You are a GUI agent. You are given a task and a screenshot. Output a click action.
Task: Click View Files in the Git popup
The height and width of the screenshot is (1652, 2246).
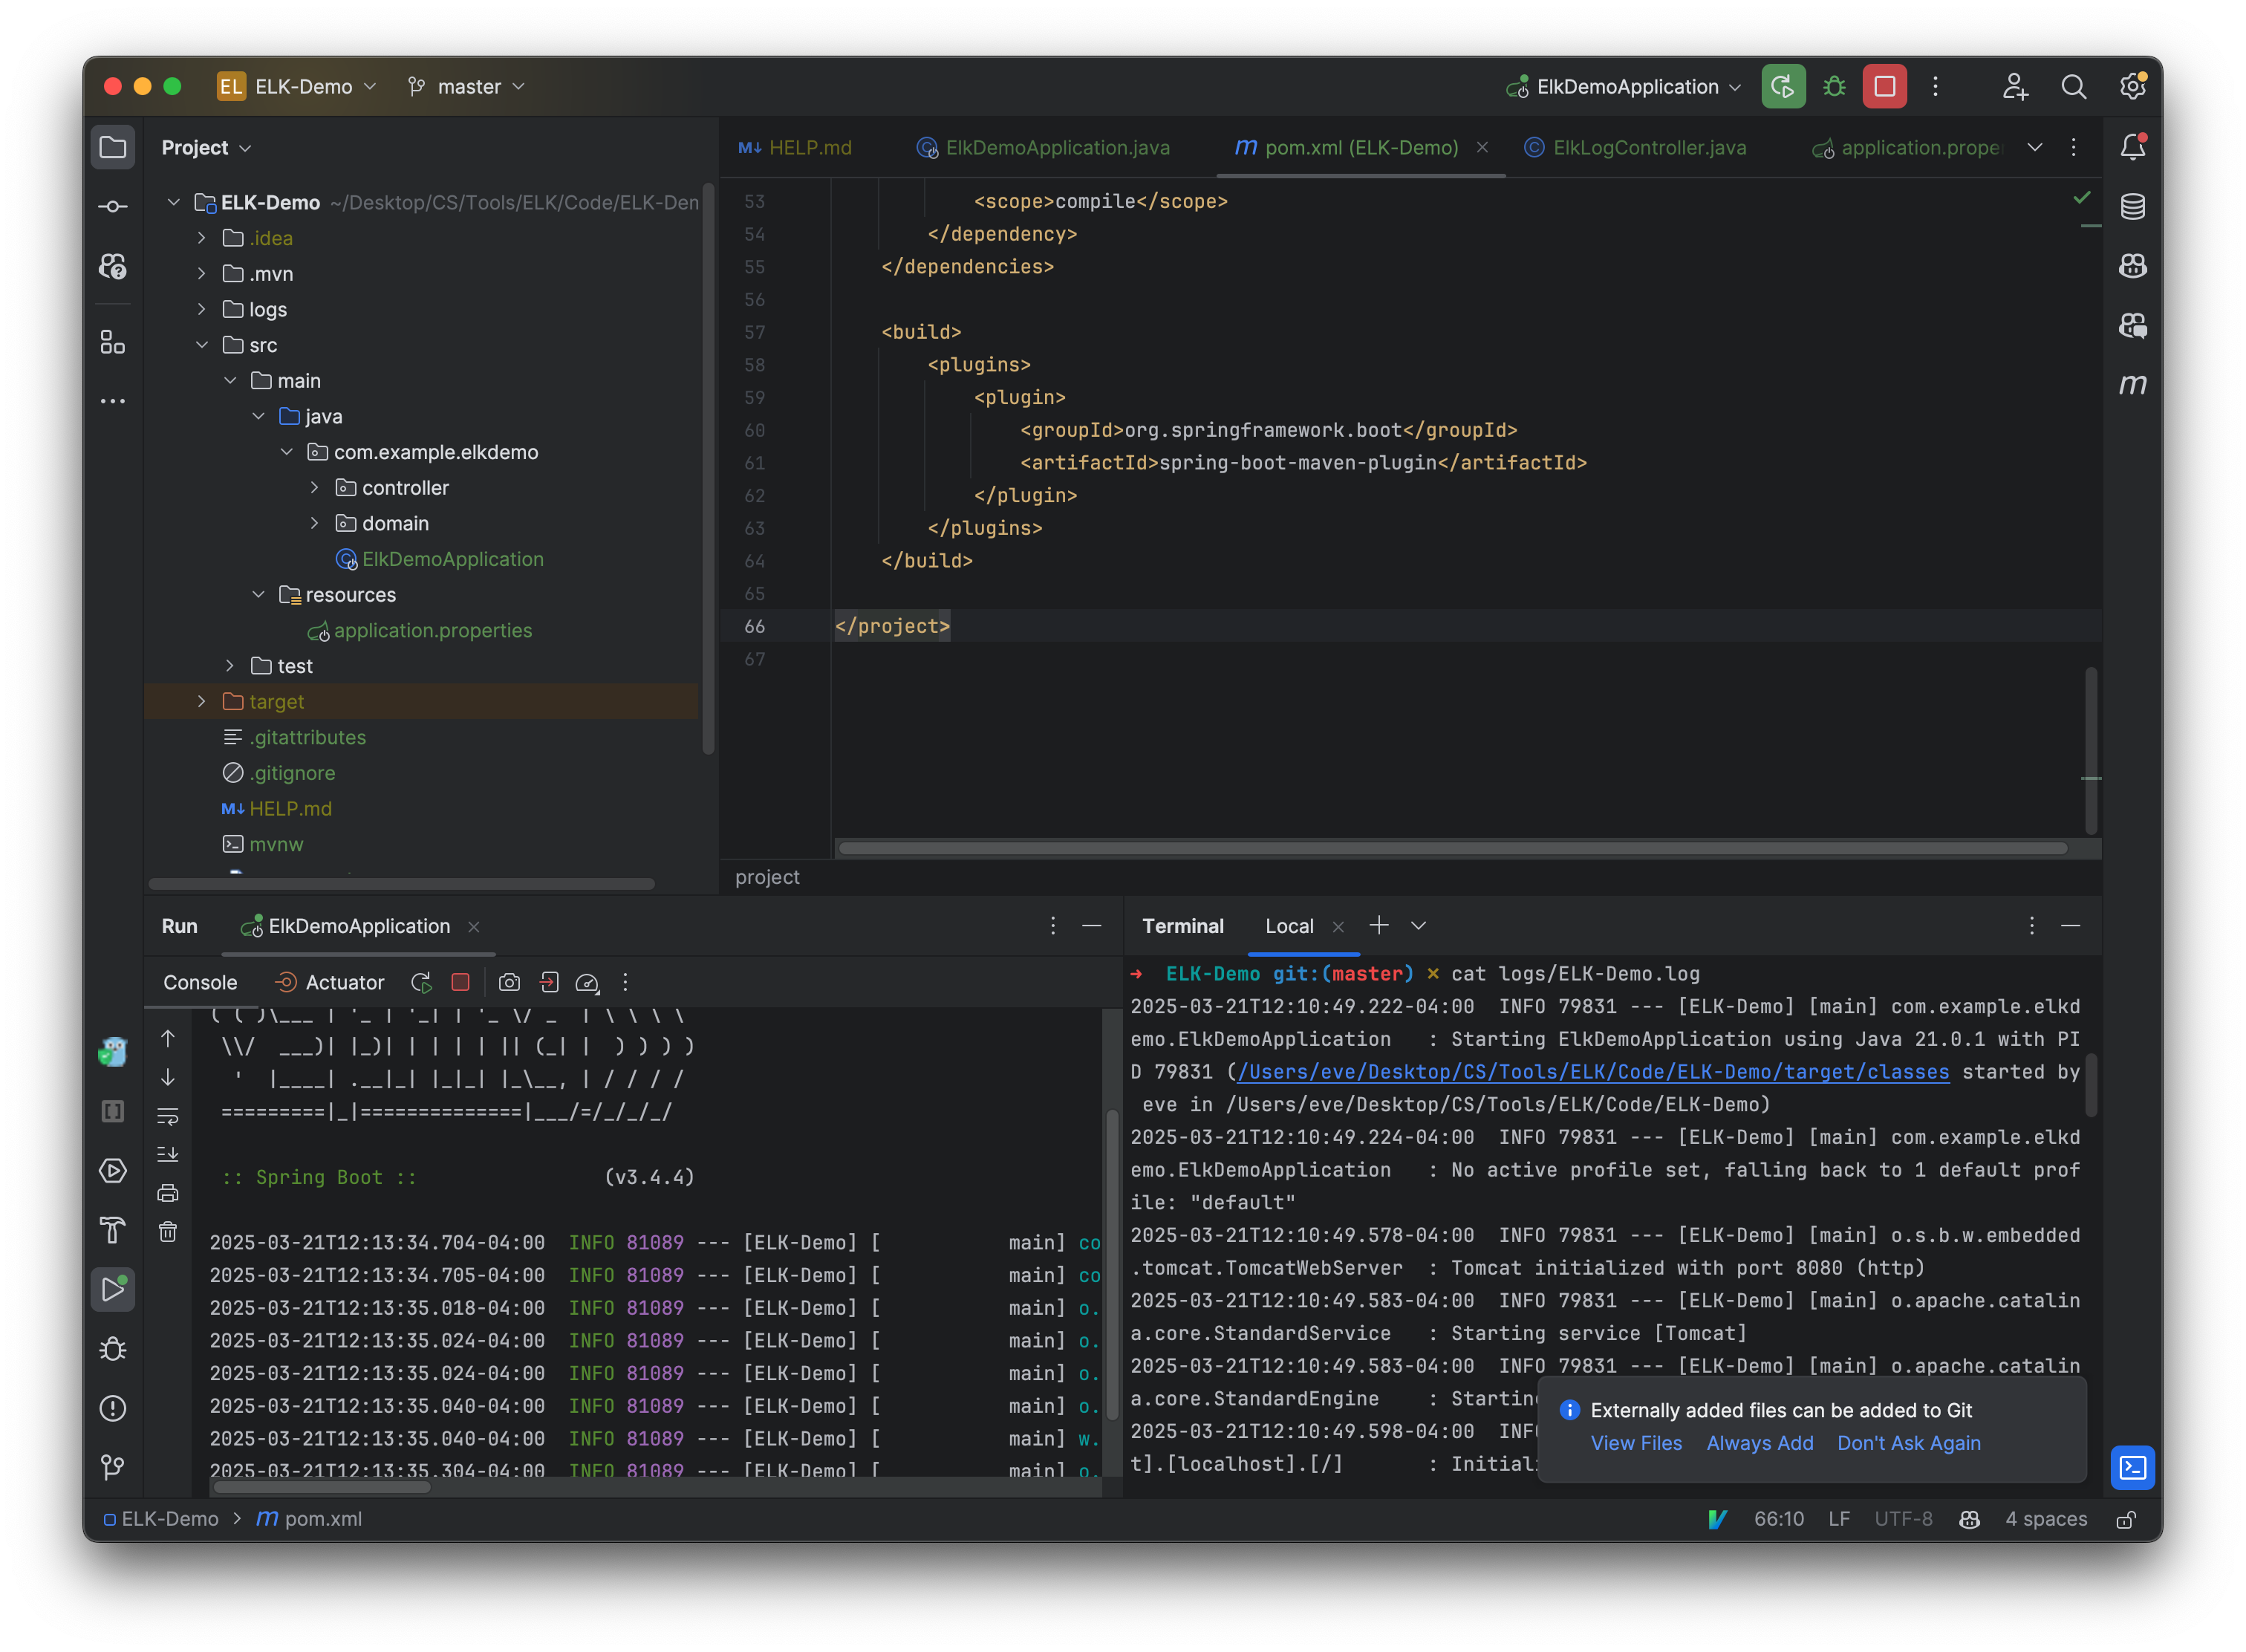point(1636,1443)
